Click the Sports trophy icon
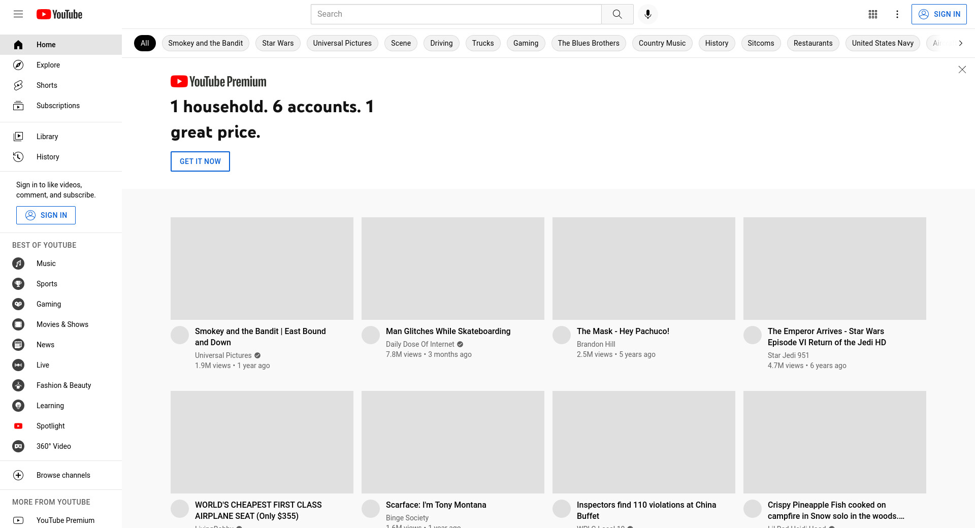This screenshot has width=975, height=528. click(x=18, y=284)
